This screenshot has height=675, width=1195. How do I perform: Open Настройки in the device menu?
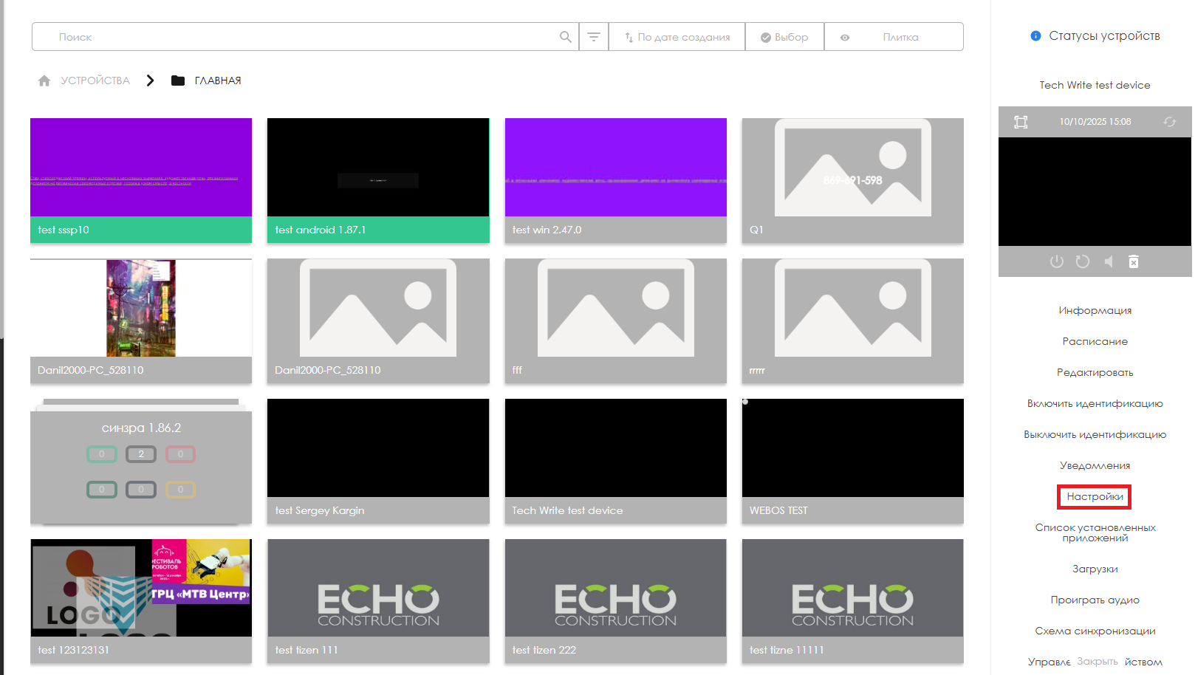(1094, 497)
